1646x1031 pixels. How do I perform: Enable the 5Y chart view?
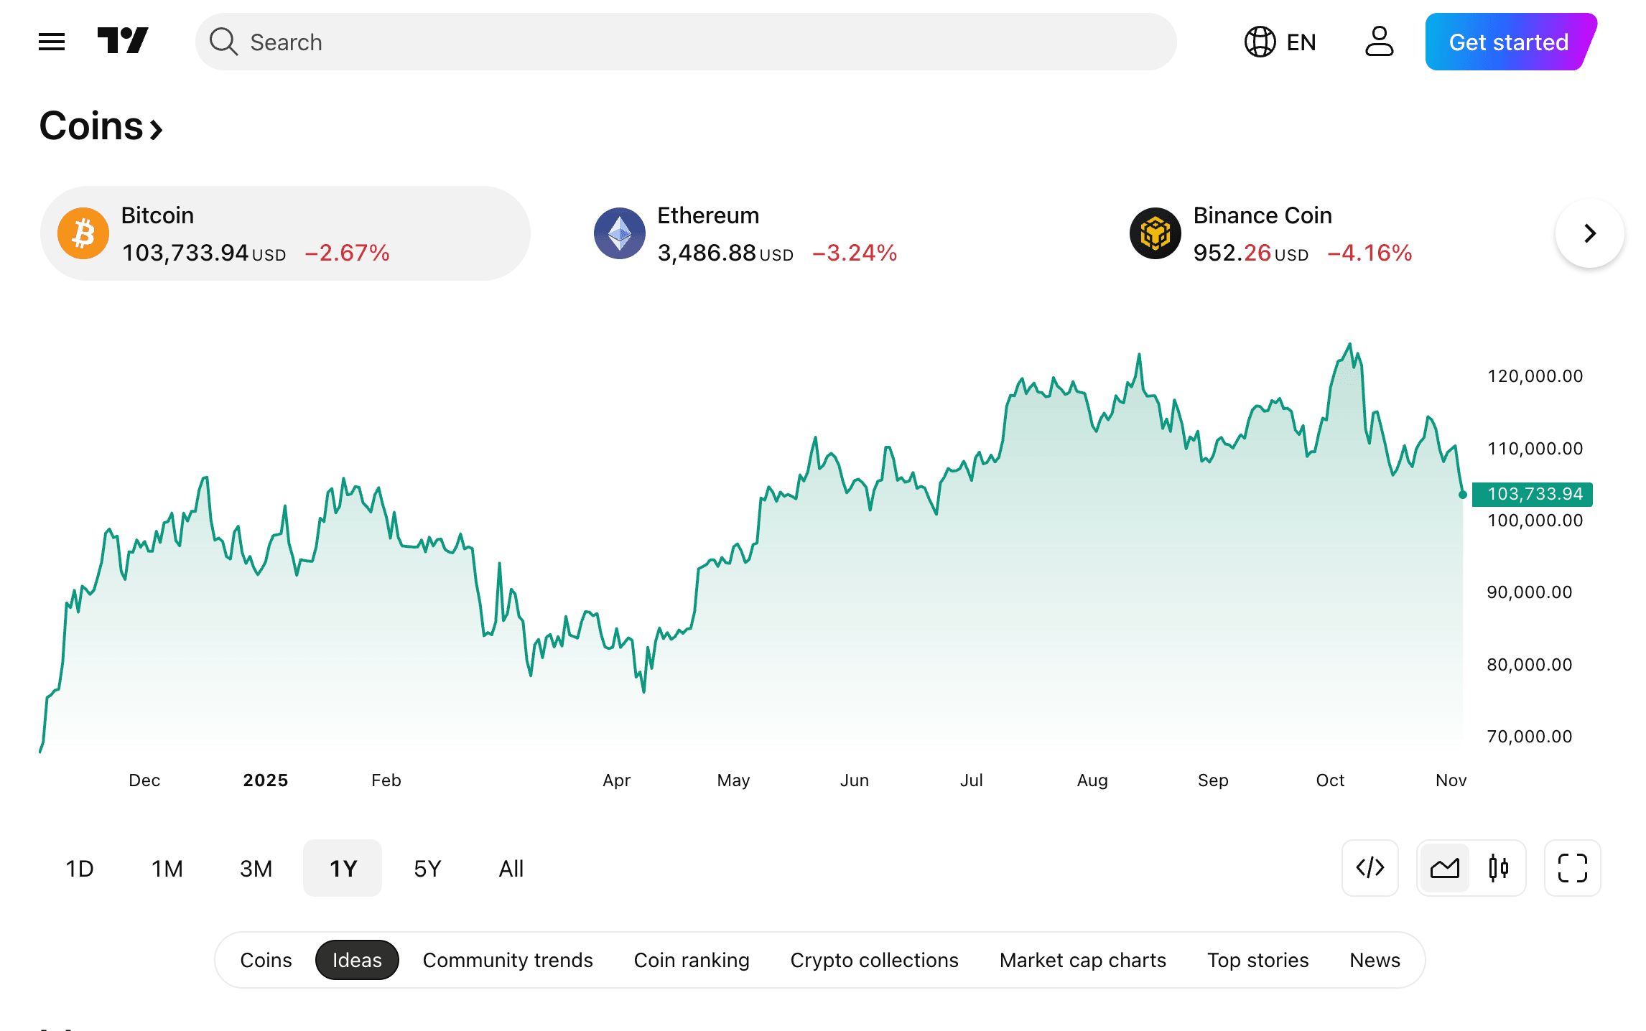click(427, 868)
